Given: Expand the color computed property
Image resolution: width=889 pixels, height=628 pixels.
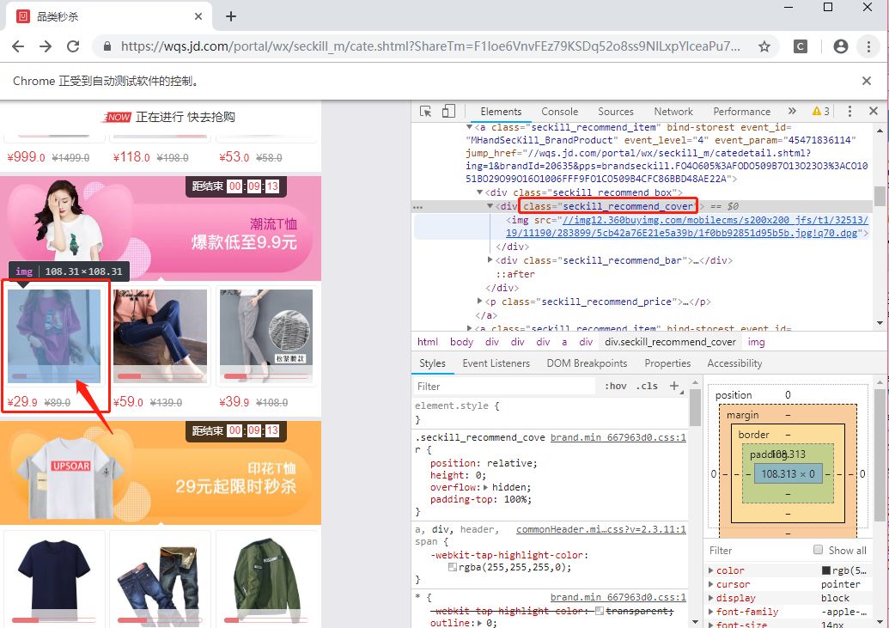Looking at the screenshot, I should click(x=711, y=570).
